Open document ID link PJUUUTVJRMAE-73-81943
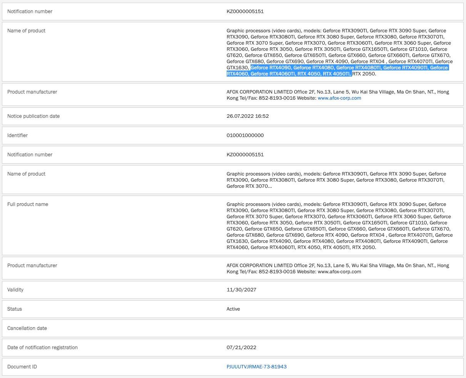466x378 pixels. (x=256, y=367)
